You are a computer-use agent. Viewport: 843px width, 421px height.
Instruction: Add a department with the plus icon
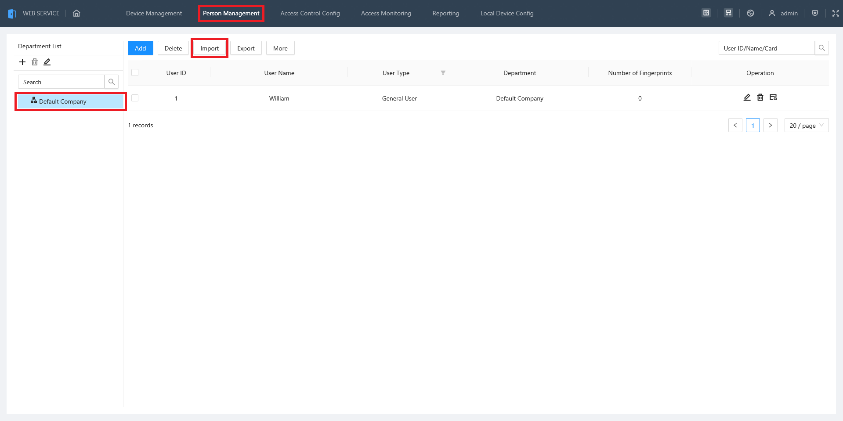22,62
